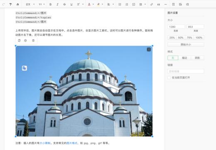Set image size to 50%

[x=181, y=38]
